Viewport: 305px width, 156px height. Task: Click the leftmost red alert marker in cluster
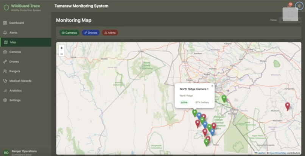[x=198, y=124]
